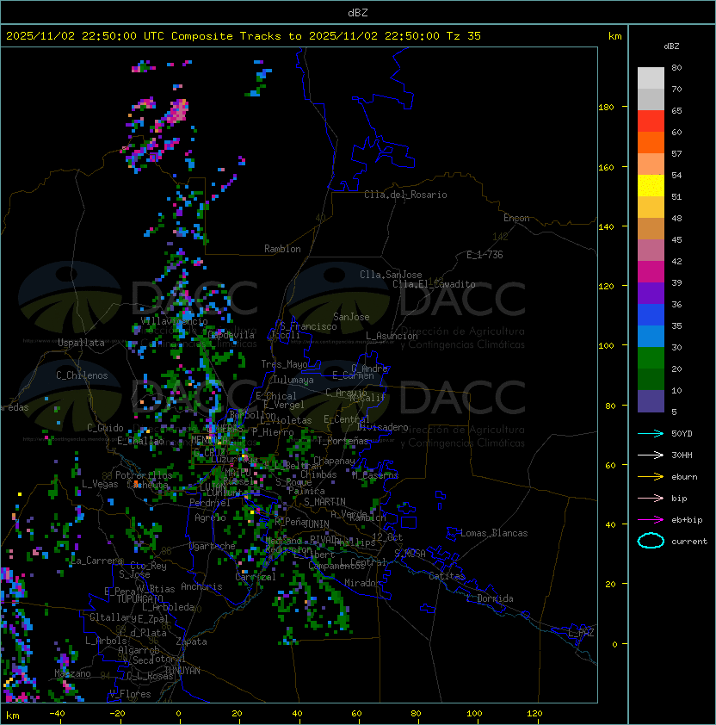The height and width of the screenshot is (725, 716).
Task: Click the Manzano map label
Action: pyautogui.click(x=72, y=673)
